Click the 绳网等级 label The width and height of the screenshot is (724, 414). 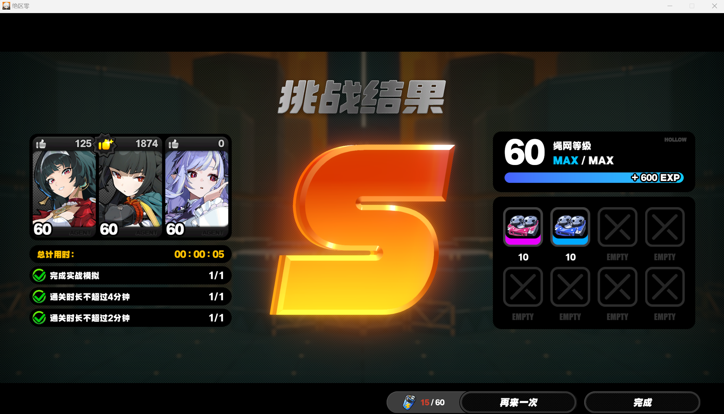point(572,146)
